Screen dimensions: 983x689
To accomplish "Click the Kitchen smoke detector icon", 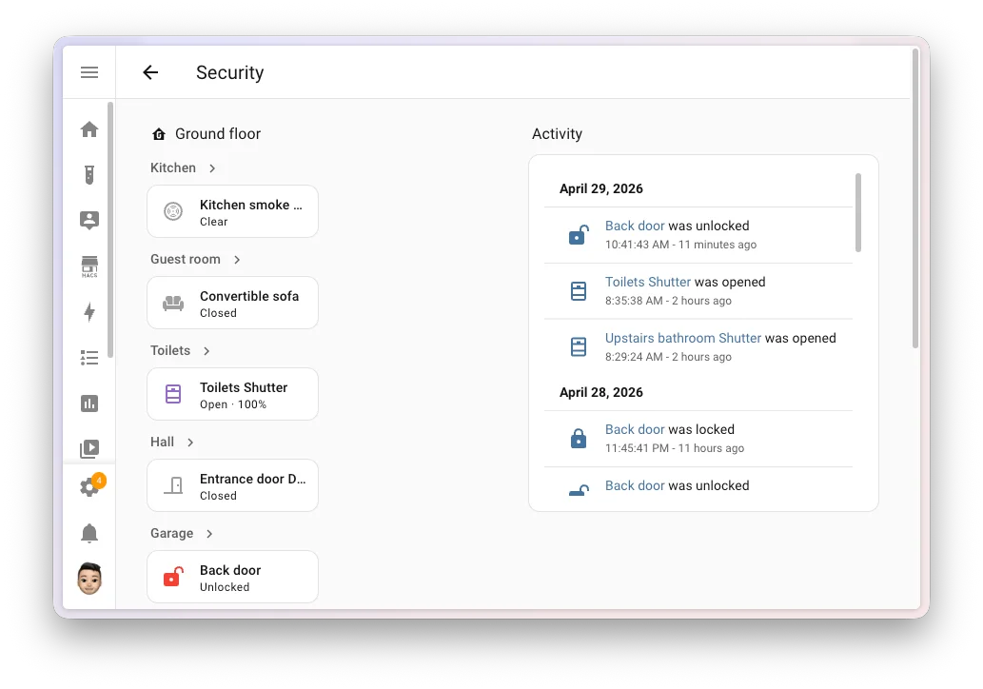I will pyautogui.click(x=173, y=211).
